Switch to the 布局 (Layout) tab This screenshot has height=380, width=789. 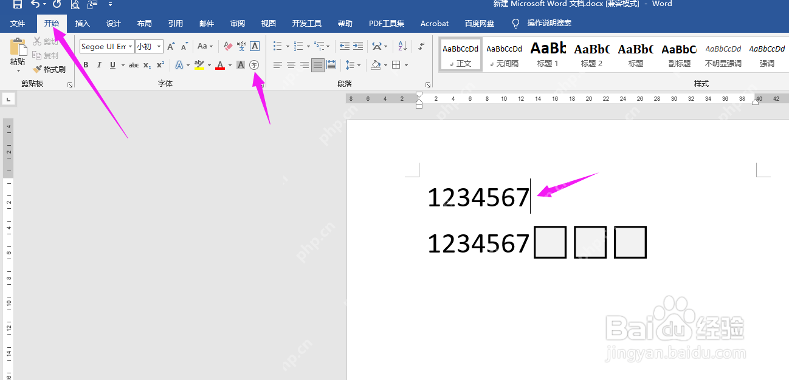145,24
